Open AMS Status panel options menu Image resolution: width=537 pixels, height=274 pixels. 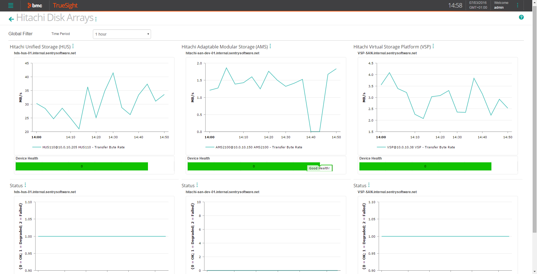click(x=197, y=185)
